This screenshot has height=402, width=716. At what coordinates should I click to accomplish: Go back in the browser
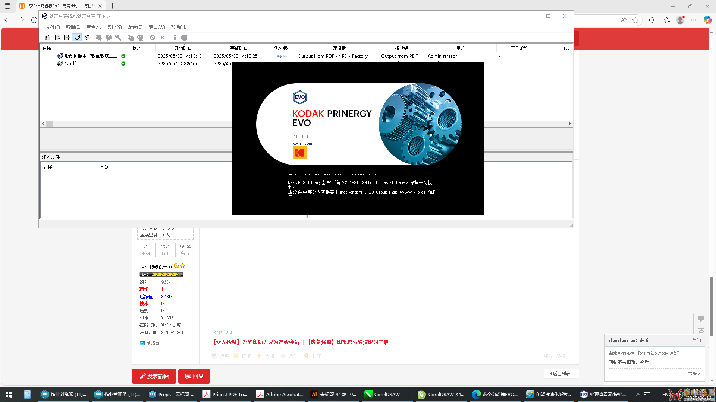(7, 20)
